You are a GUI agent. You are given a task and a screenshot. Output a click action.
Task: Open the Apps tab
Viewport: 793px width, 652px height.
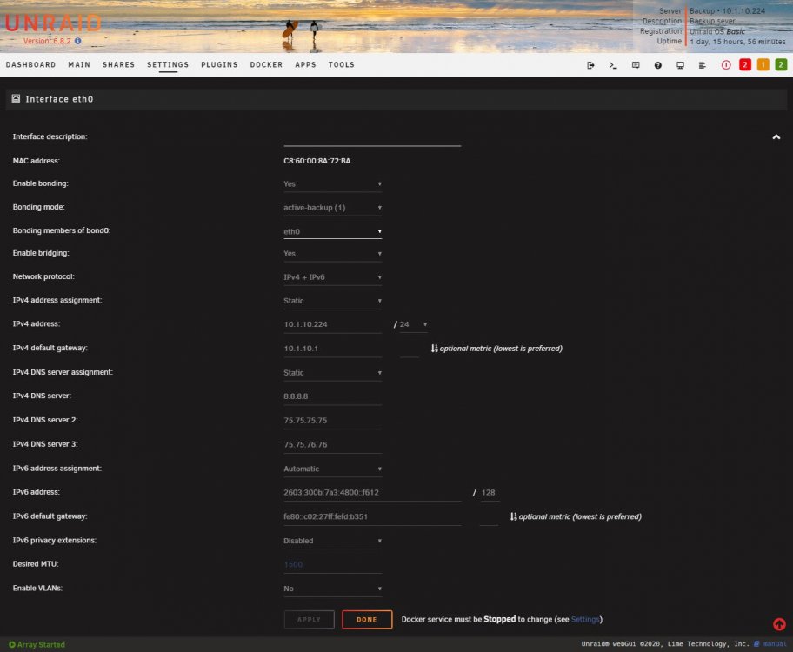pyautogui.click(x=305, y=64)
